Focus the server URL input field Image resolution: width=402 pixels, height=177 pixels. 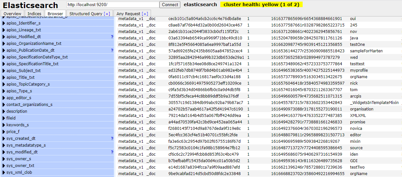pyautogui.click(x=113, y=5)
